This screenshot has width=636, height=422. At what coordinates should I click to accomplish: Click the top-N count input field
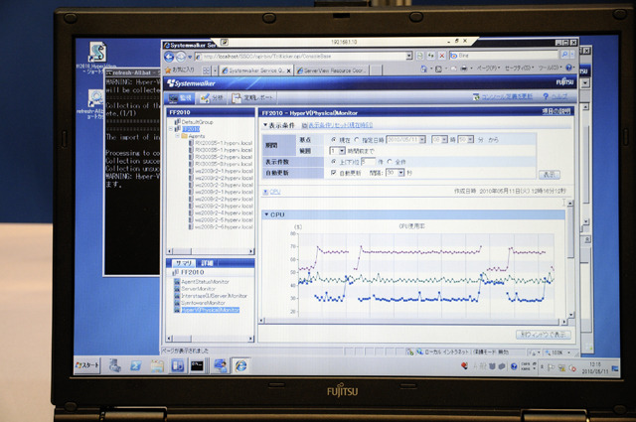point(368,162)
